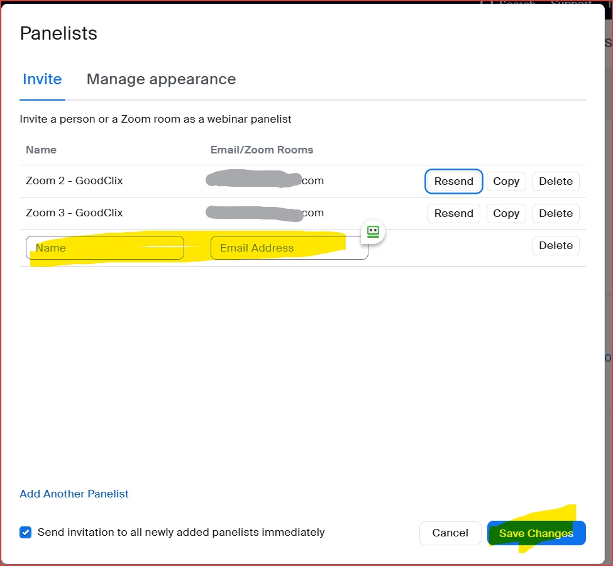This screenshot has height=566, width=613.
Task: Select the 'Email/Zoom Rooms' column header
Action: click(x=262, y=150)
